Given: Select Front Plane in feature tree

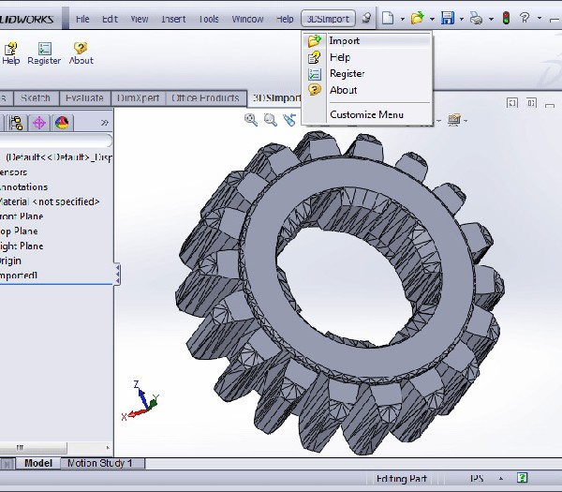Looking at the screenshot, I should pyautogui.click(x=22, y=216).
